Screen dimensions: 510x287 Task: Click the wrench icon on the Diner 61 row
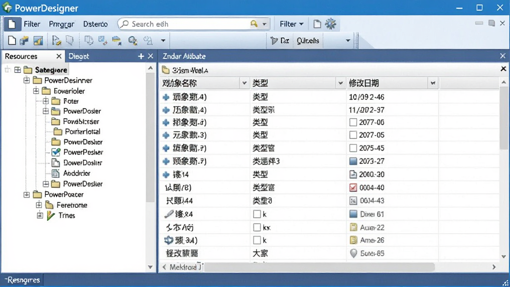(168, 214)
